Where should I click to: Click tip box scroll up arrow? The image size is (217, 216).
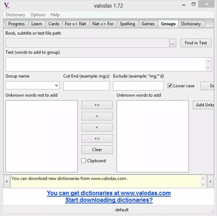pos(203,178)
